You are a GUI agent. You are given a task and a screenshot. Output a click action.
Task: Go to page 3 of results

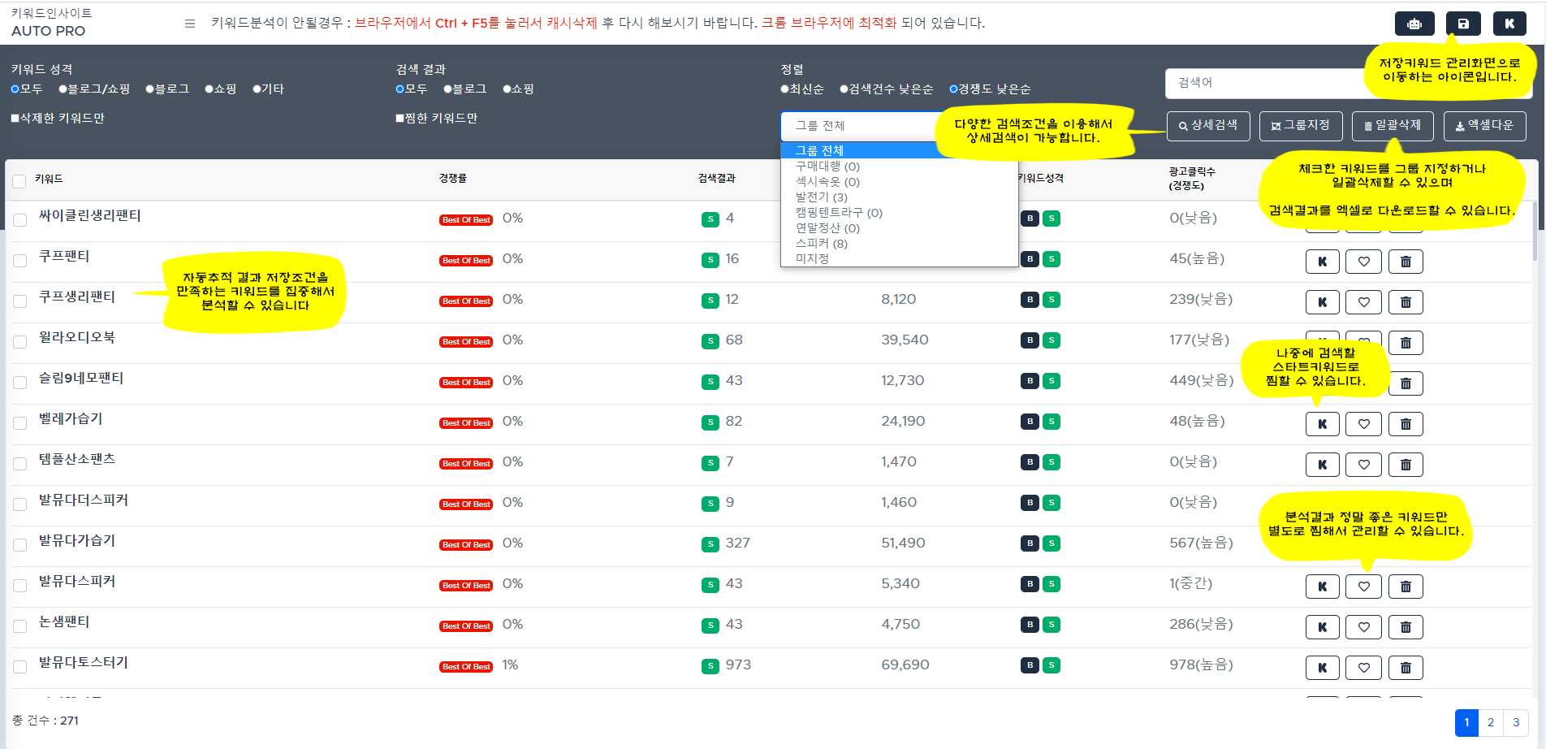pos(1515,722)
